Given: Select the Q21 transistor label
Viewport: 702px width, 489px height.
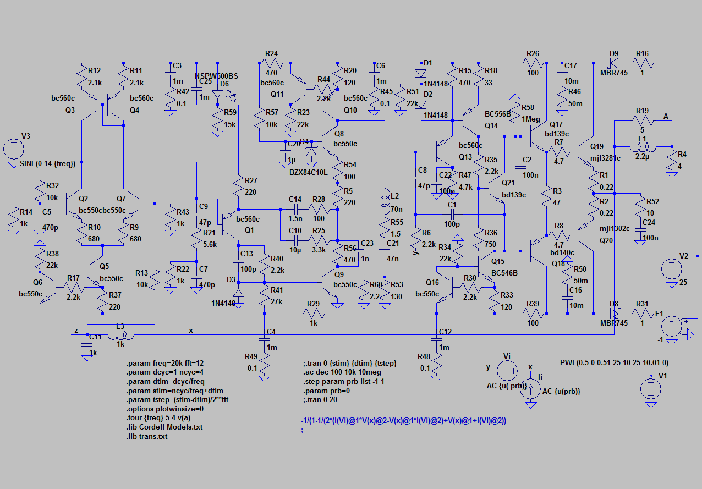Looking at the screenshot, I should pos(508,184).
